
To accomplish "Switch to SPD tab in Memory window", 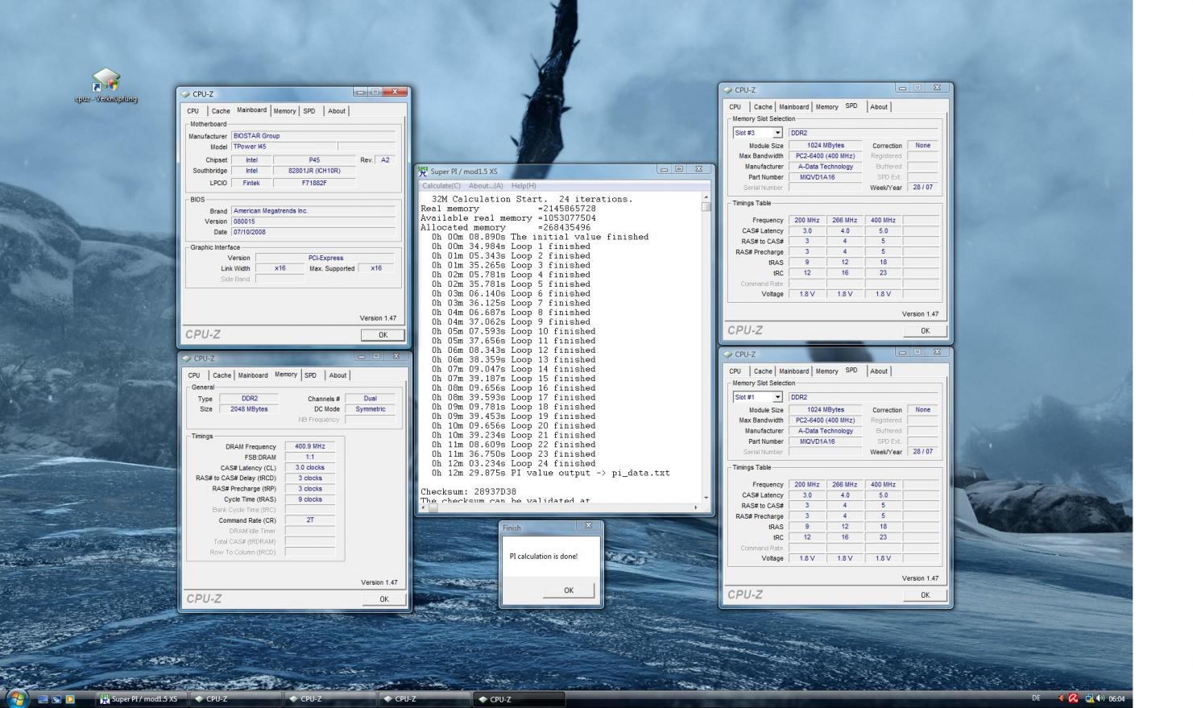I will click(x=311, y=375).
